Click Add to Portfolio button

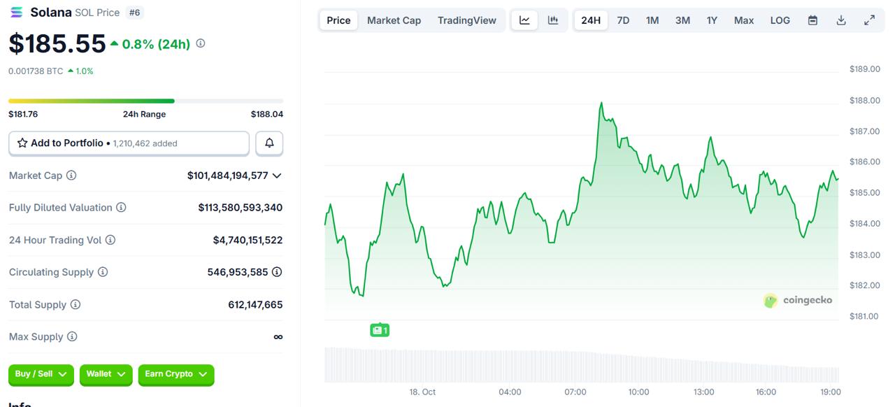coord(129,143)
